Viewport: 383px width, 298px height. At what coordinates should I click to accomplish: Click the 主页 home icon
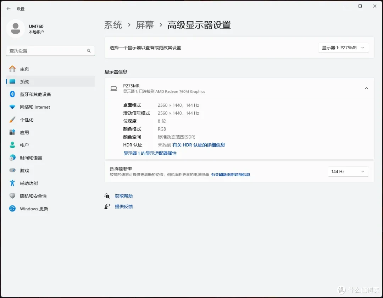12,69
